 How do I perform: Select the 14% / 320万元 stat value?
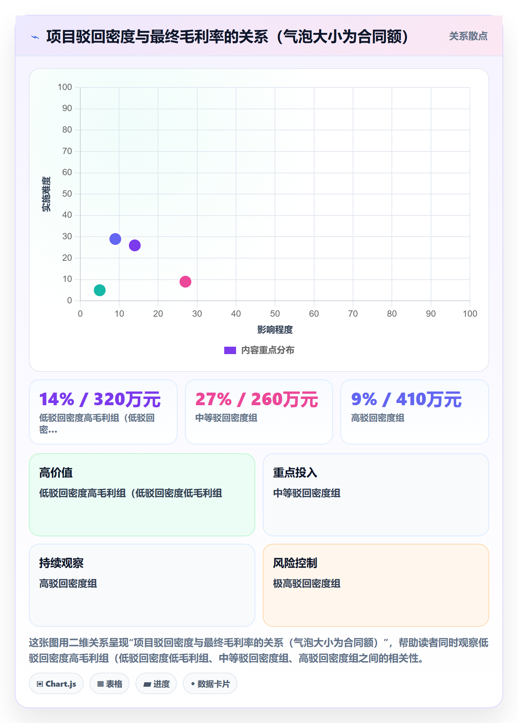(100, 399)
